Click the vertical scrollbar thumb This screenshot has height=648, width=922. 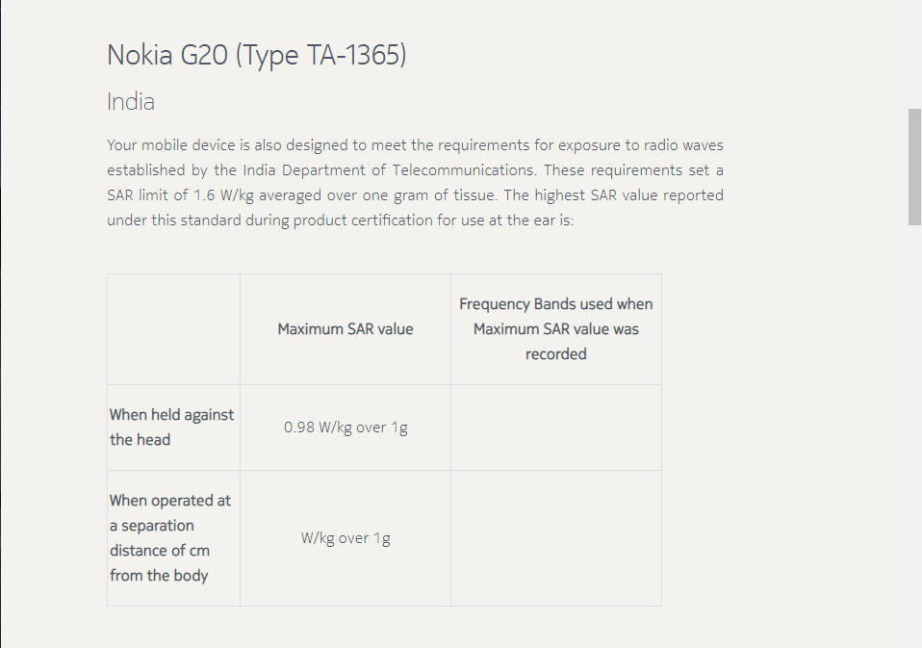click(x=914, y=167)
